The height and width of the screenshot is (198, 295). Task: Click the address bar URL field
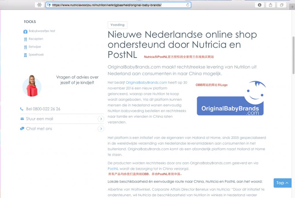[x=118, y=5]
